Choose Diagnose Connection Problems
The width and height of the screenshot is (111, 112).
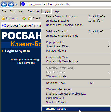coord(76,94)
